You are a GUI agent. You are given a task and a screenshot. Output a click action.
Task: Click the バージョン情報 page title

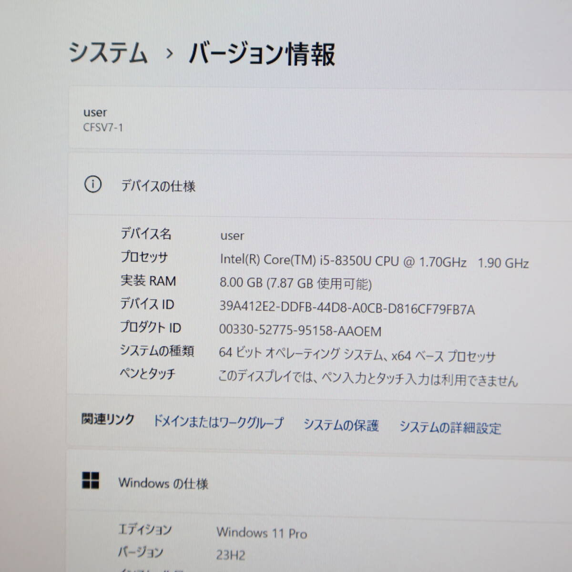pyautogui.click(x=262, y=53)
